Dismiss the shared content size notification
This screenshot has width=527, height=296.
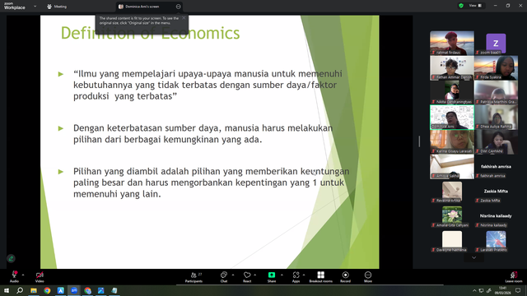click(184, 18)
